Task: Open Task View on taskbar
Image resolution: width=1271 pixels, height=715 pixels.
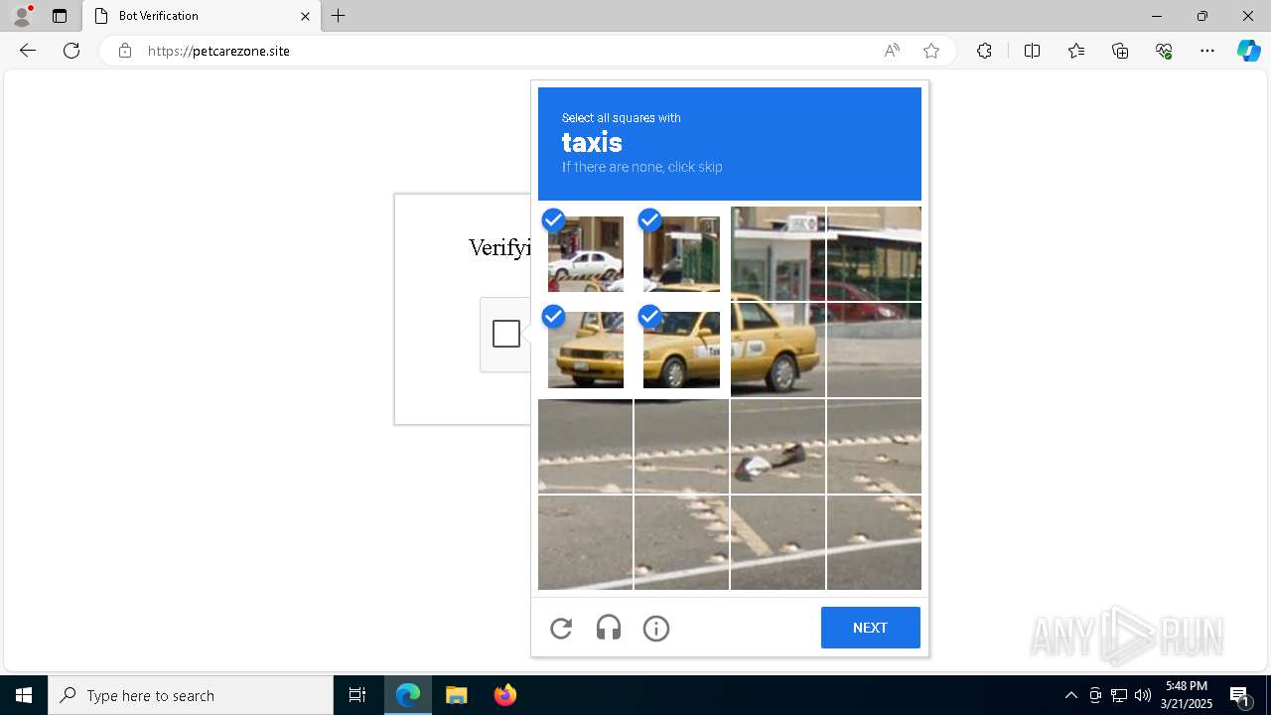Action: pyautogui.click(x=357, y=695)
